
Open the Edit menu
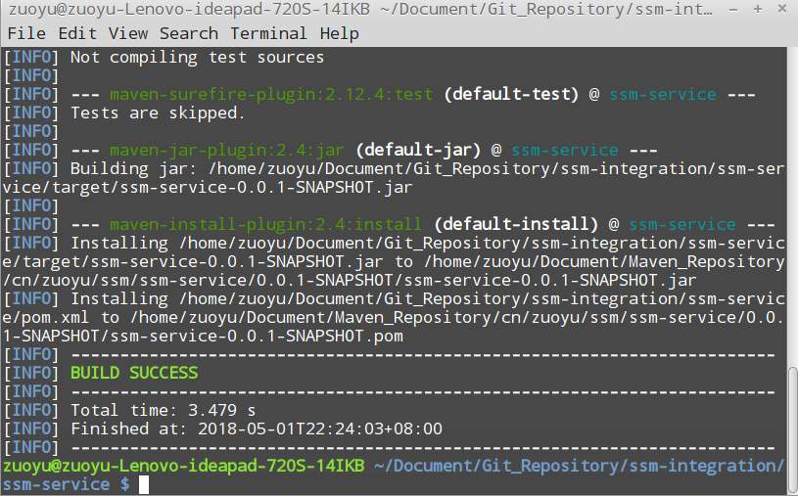77,33
